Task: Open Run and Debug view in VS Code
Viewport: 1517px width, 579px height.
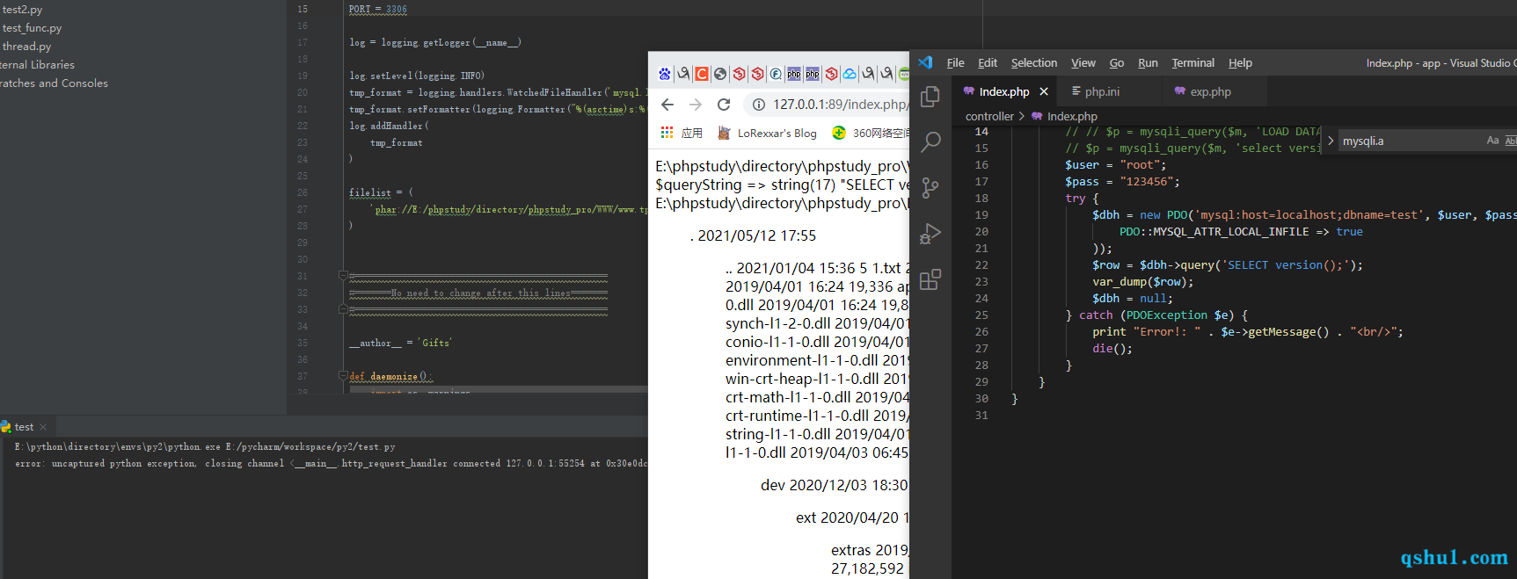Action: click(930, 234)
